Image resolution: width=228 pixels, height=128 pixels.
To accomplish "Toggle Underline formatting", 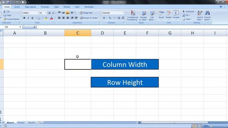I will (x=32, y=18).
